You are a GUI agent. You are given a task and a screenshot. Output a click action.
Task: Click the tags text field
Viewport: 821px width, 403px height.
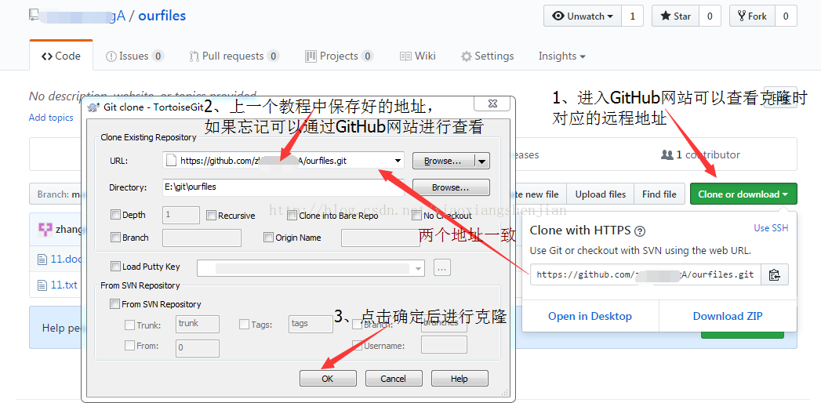coord(311,325)
